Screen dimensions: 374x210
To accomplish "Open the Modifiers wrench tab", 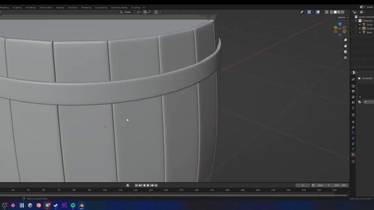I will [353, 128].
